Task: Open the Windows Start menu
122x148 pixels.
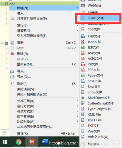Action: tap(5, 142)
